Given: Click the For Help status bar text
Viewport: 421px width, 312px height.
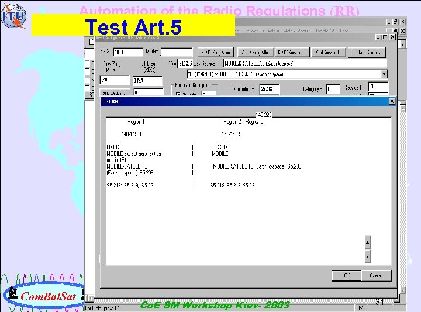Looking at the screenshot, I should [x=102, y=308].
